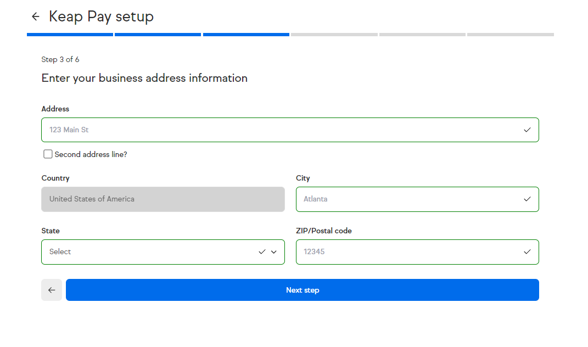Click the 'Address' field label
This screenshot has height=347, width=588.
55,109
